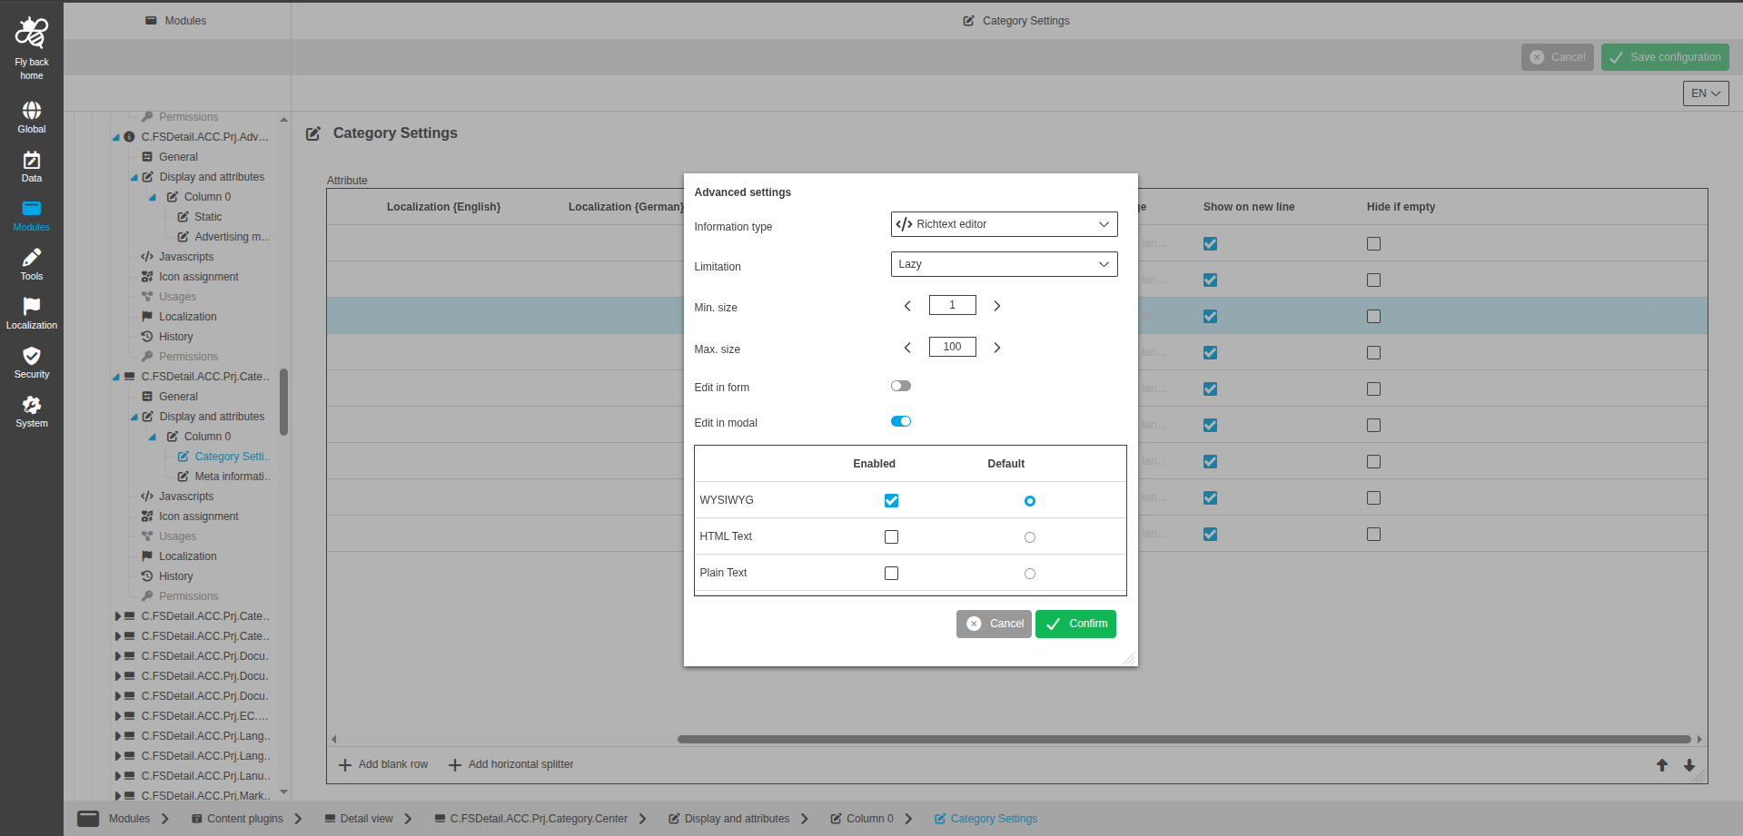Toggle Show on new line in first row
1743x836 pixels.
pyautogui.click(x=1210, y=243)
